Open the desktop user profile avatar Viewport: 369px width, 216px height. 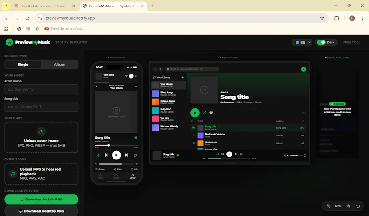(x=304, y=69)
